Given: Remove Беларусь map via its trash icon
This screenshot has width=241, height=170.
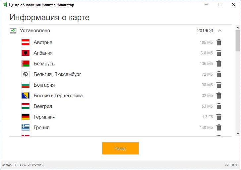Looking at the screenshot, I should click(x=219, y=64).
